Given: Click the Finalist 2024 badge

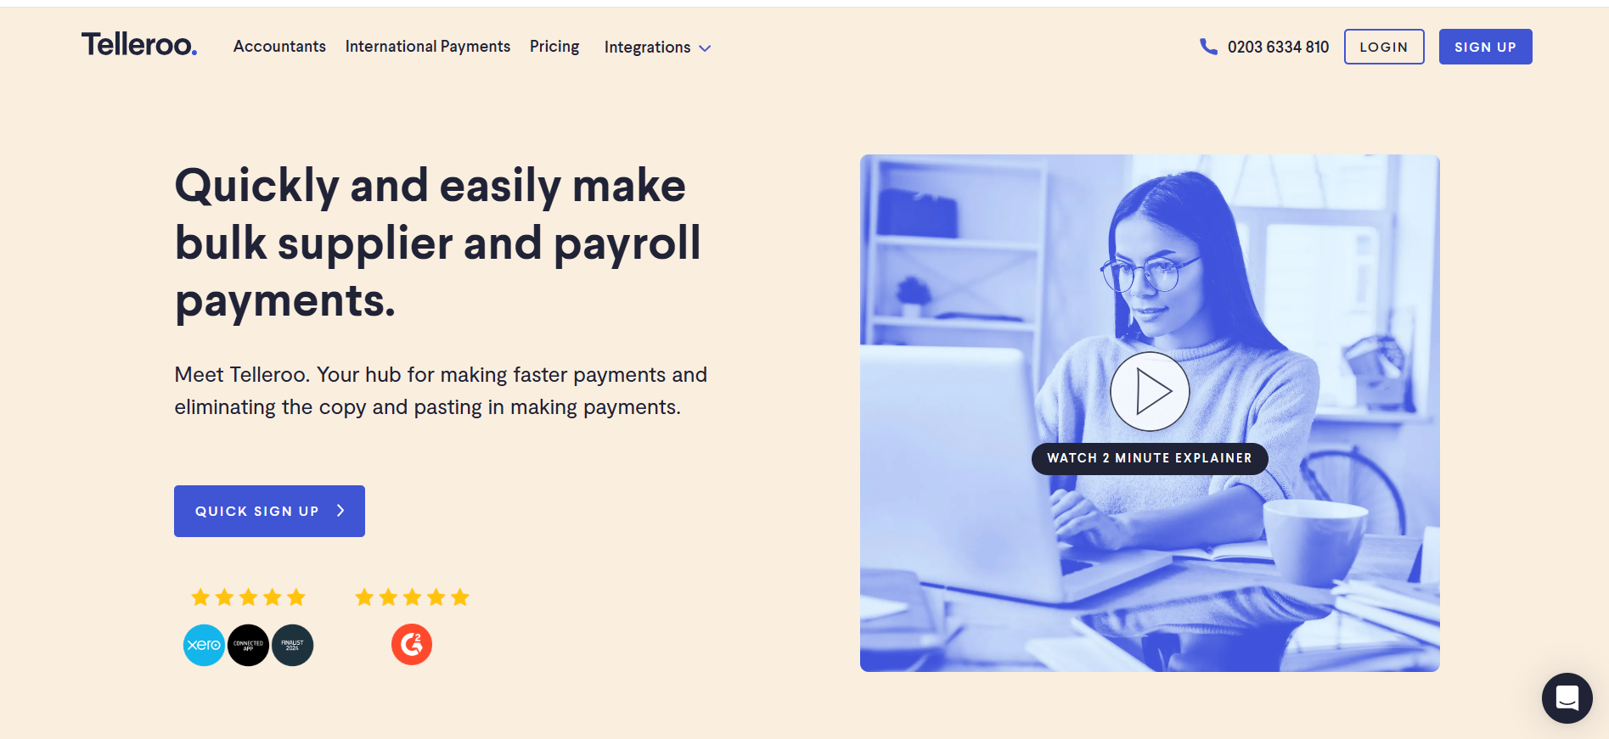Looking at the screenshot, I should point(293,646).
